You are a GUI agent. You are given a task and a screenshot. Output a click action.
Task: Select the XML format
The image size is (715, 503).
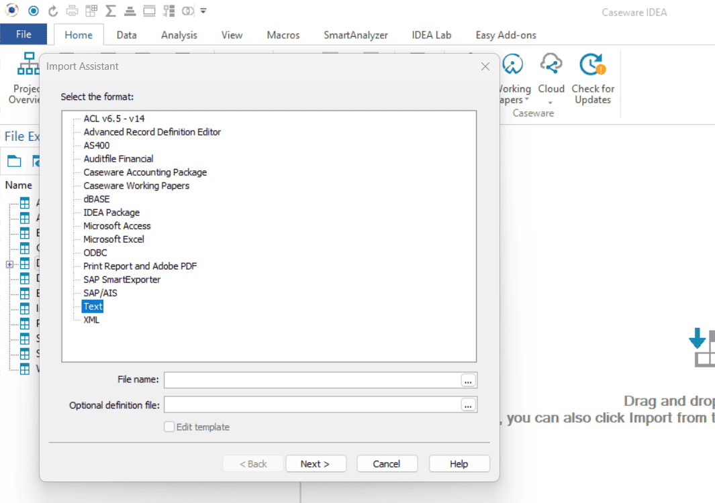[x=91, y=321]
